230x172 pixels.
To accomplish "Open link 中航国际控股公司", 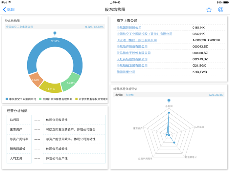I will pyautogui.click(x=129, y=28).
